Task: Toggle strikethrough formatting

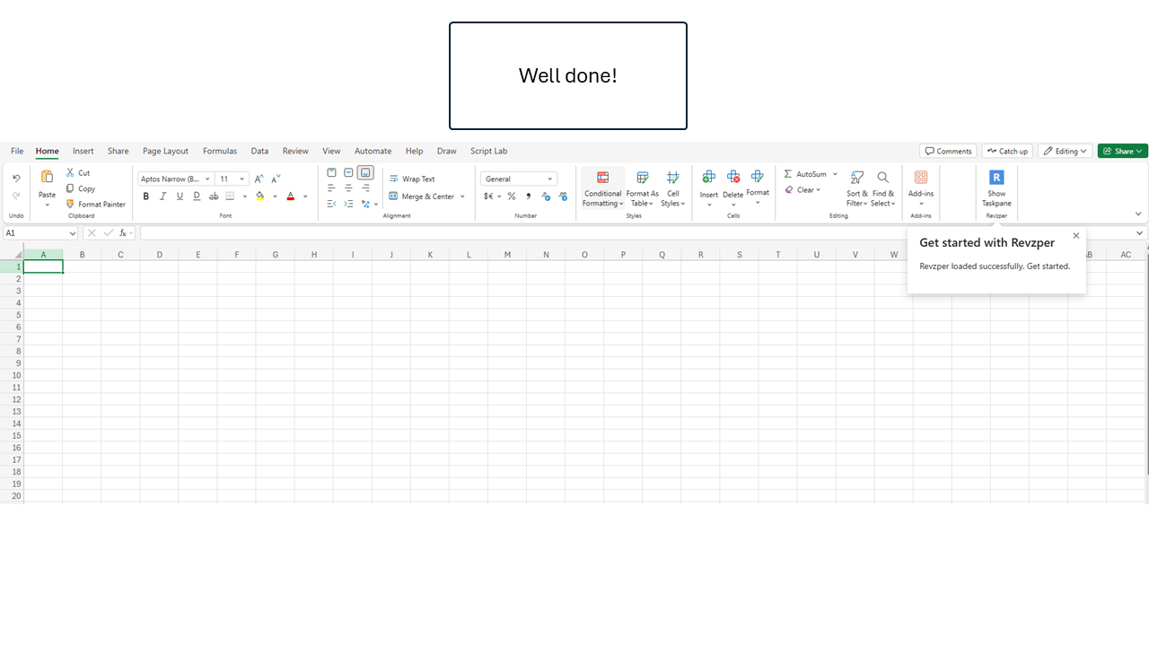Action: (x=214, y=196)
